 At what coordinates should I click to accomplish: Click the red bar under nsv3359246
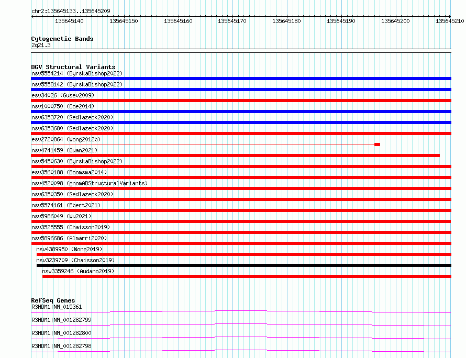(x=247, y=276)
